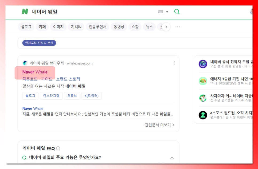Viewport: 258px width, 169px height.
Task: Click the 엔서포터 키워드 분석 button
Action: (x=39, y=43)
